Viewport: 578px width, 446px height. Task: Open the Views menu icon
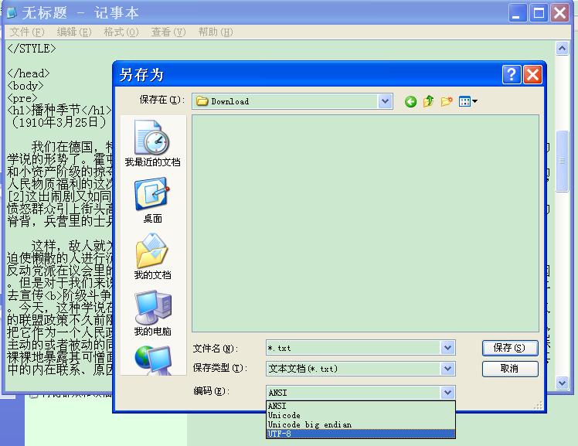tap(467, 101)
